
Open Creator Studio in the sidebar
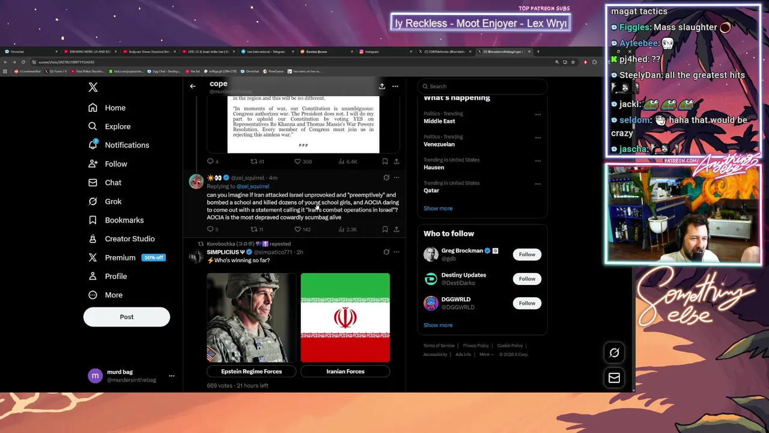pos(121,239)
